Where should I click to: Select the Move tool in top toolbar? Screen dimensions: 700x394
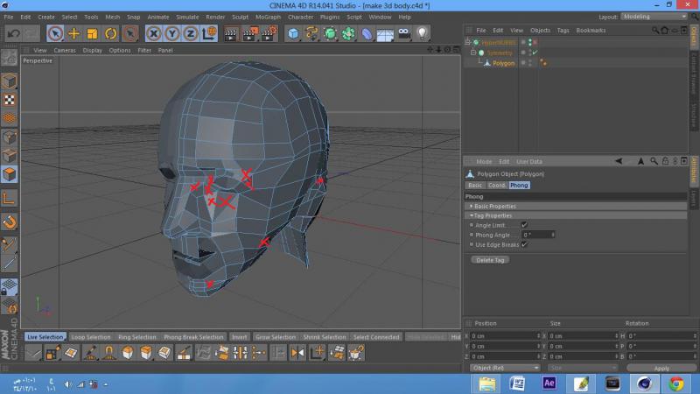(x=73, y=33)
